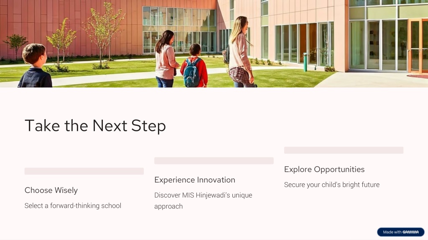Viewport: 428px width, 240px height.
Task: Click the 'Explore Opportunities' heading
Action: click(324, 170)
